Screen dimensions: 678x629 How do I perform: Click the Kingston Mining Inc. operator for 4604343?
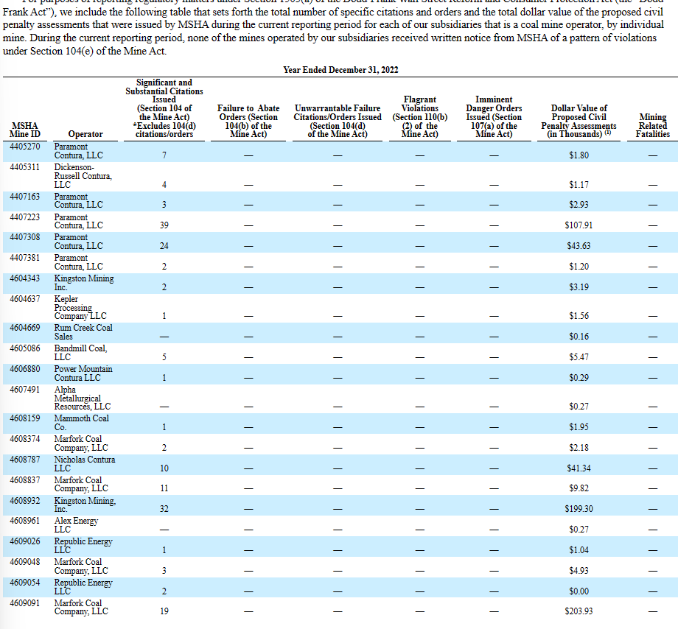84,283
